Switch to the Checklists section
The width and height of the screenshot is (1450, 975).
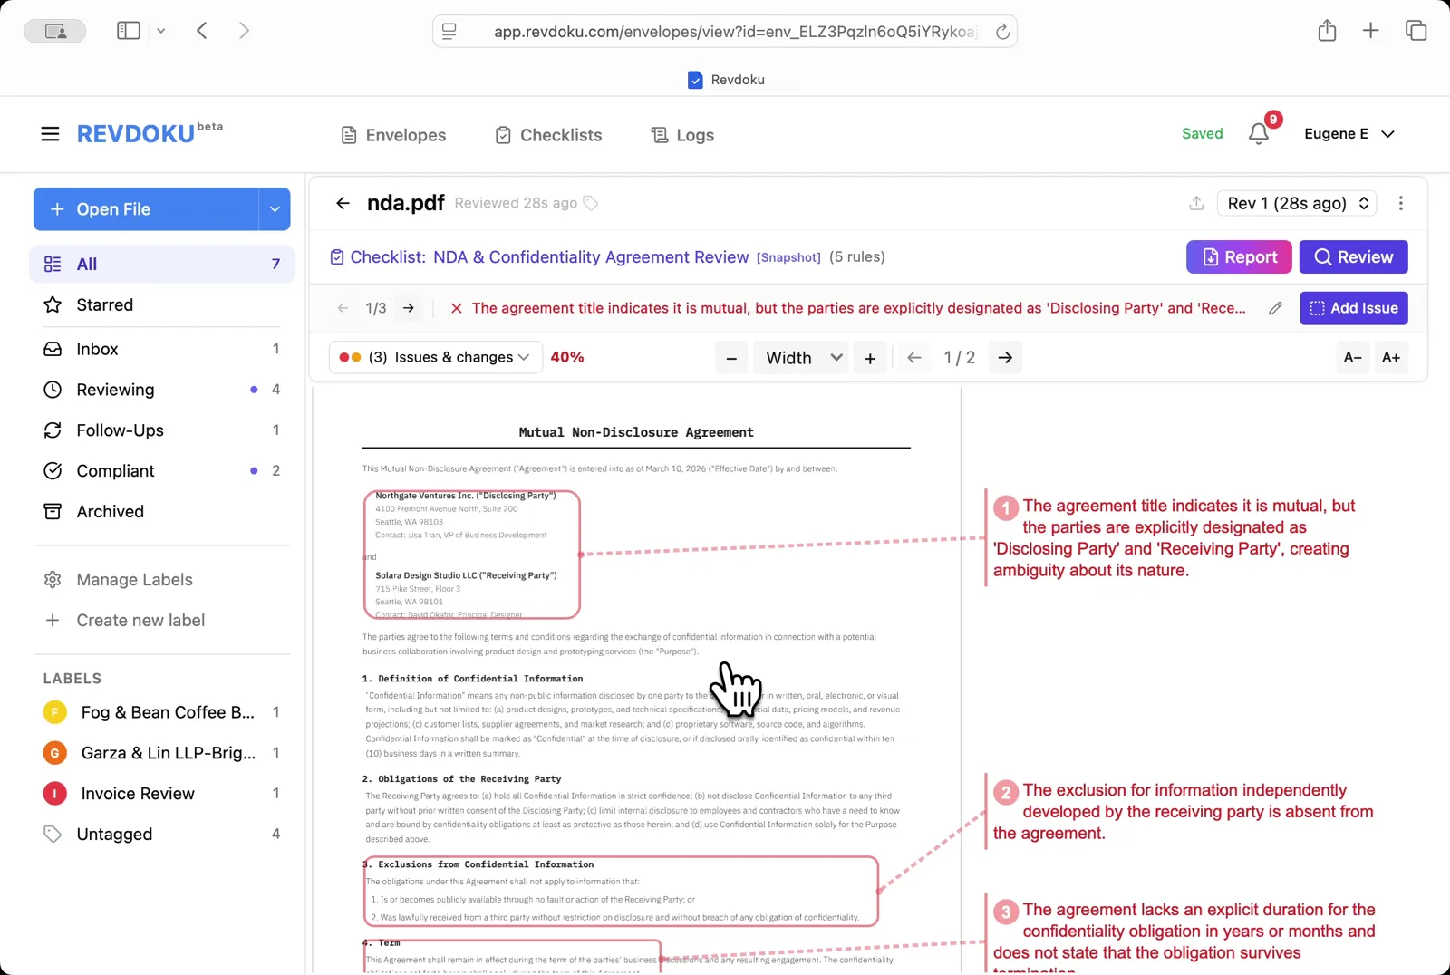click(547, 134)
